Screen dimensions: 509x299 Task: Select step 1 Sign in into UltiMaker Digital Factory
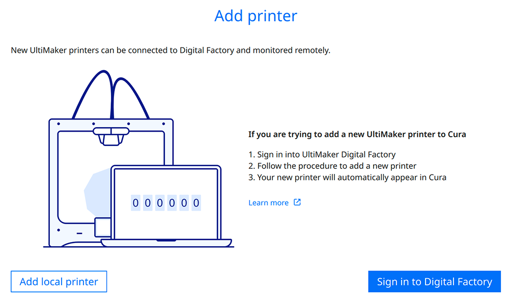coord(322,155)
